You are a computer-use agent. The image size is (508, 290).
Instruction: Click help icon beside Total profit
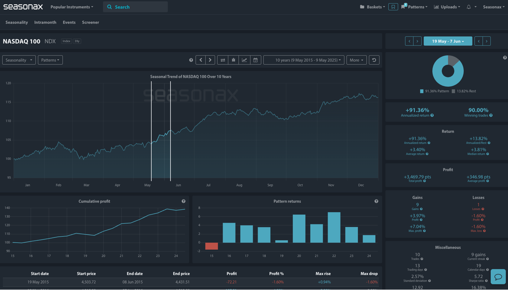(x=425, y=181)
